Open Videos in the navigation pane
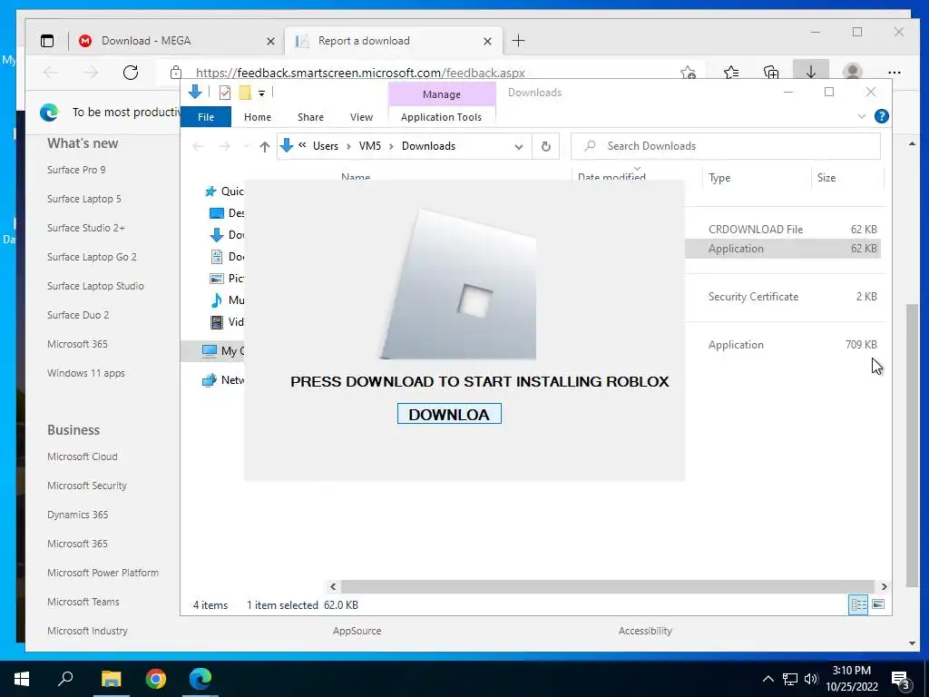929x697 pixels. [227, 322]
